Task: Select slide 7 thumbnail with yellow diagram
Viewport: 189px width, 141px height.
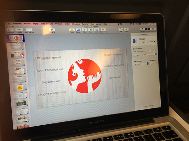Action: tap(20, 87)
